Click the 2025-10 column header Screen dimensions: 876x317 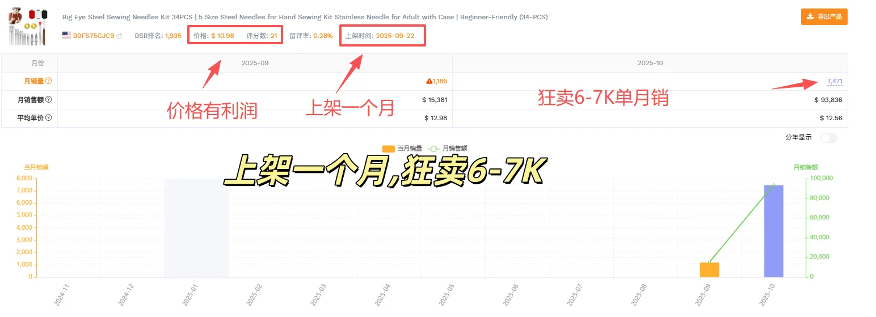(x=650, y=63)
